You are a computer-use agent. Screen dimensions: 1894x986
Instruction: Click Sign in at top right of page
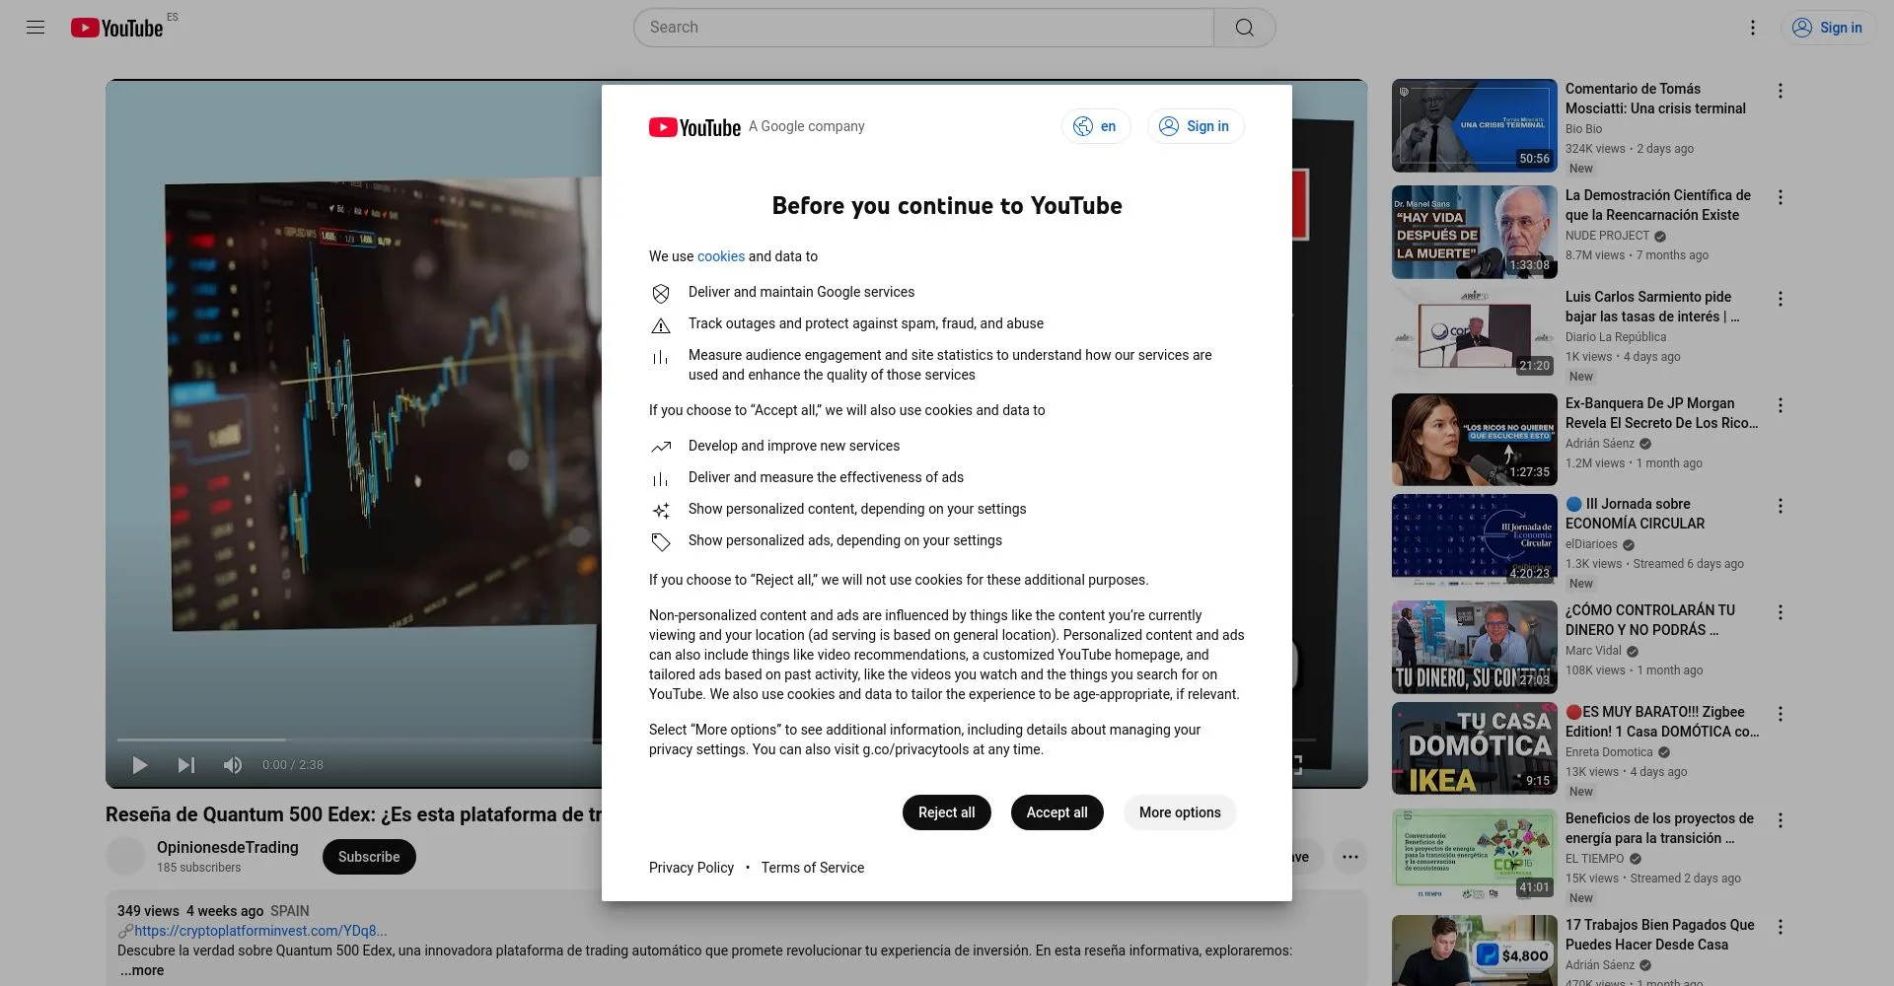click(1828, 28)
